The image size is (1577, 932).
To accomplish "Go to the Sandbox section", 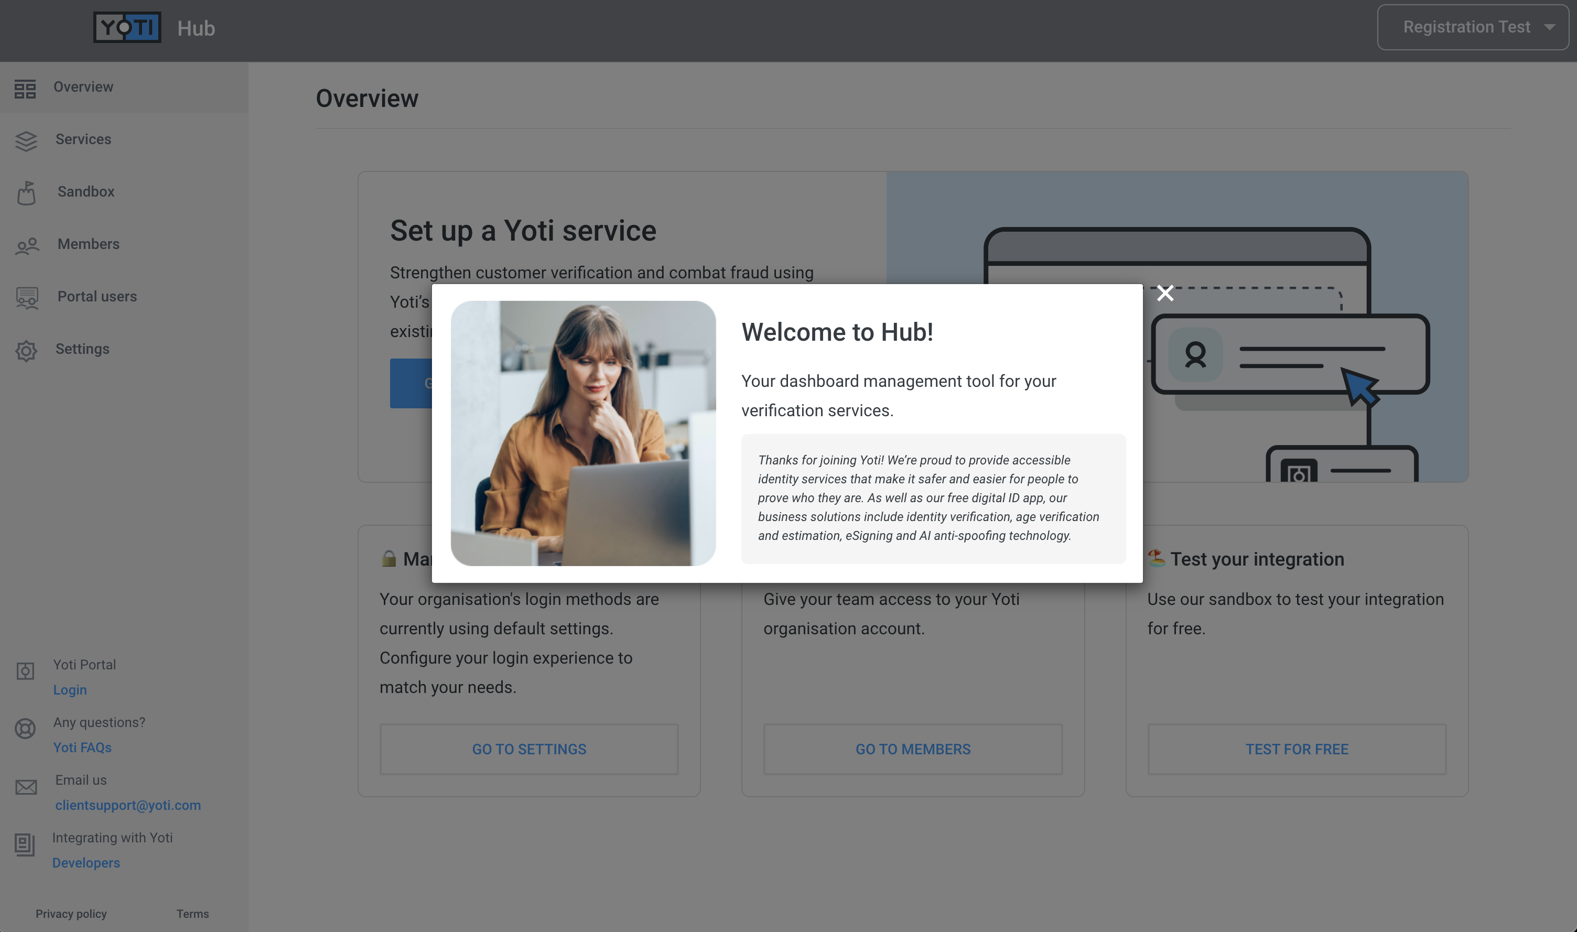I will 86,191.
